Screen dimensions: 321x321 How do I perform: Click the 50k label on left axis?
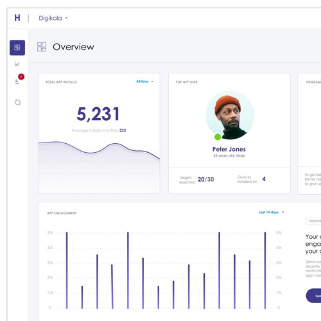coord(50,232)
